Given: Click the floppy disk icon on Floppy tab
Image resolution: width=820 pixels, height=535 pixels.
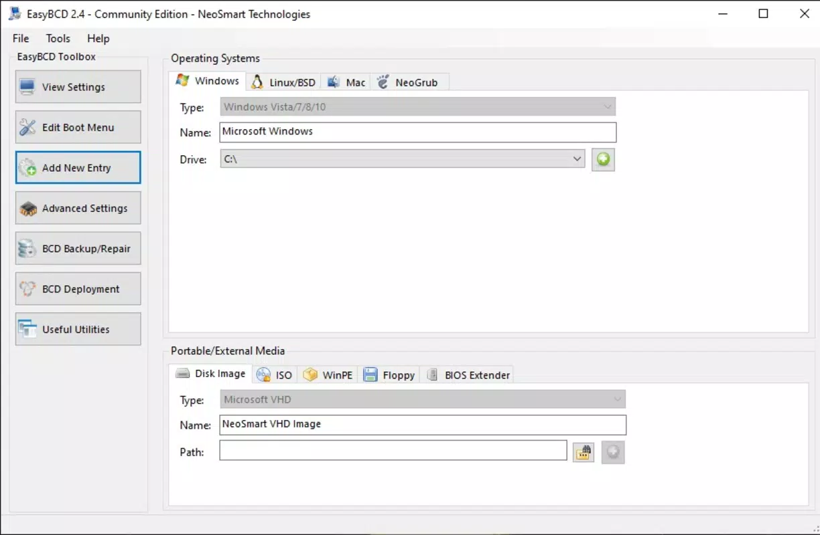Looking at the screenshot, I should pos(370,374).
